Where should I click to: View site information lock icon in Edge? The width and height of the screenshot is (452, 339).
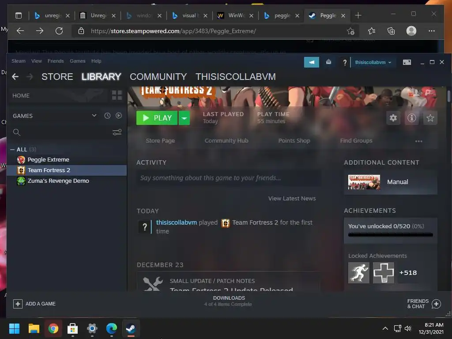click(81, 31)
